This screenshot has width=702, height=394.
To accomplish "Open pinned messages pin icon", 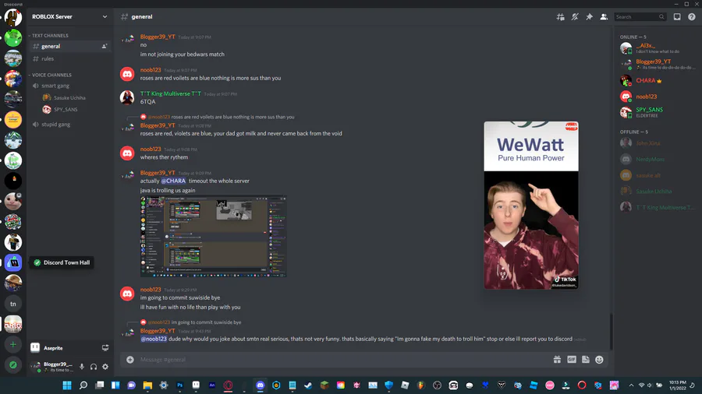I will click(589, 17).
